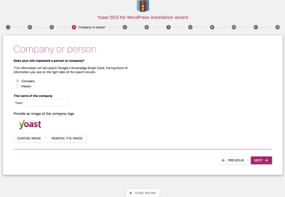
Task: Go back with the Previous button
Action: click(233, 160)
